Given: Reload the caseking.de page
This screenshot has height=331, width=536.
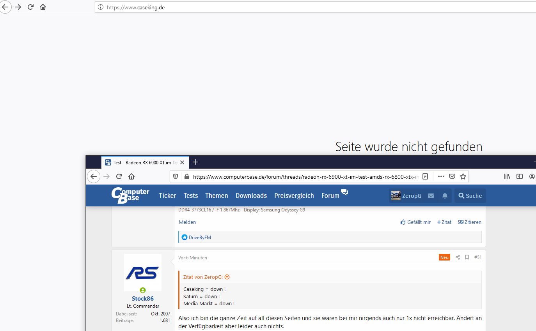Looking at the screenshot, I should click(30, 7).
